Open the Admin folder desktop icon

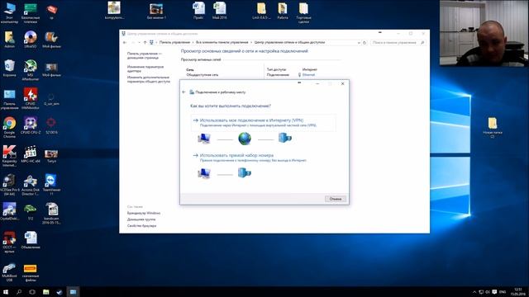click(9, 40)
